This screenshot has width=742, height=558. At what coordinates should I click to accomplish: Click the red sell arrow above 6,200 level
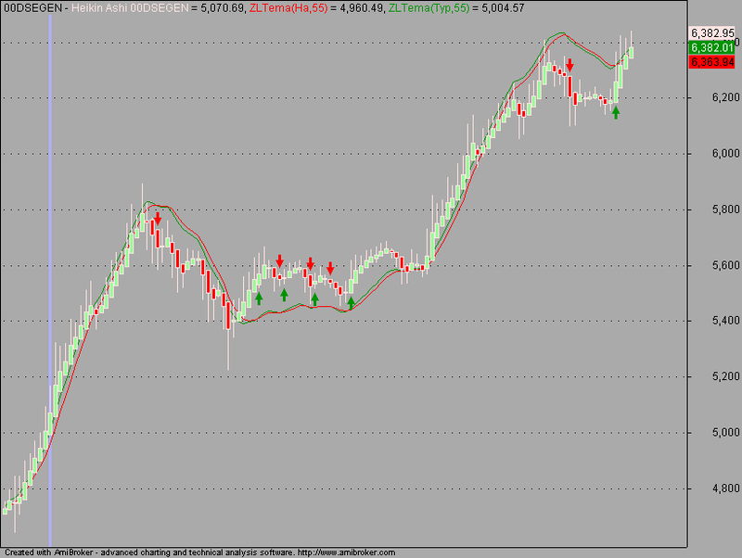tap(570, 65)
